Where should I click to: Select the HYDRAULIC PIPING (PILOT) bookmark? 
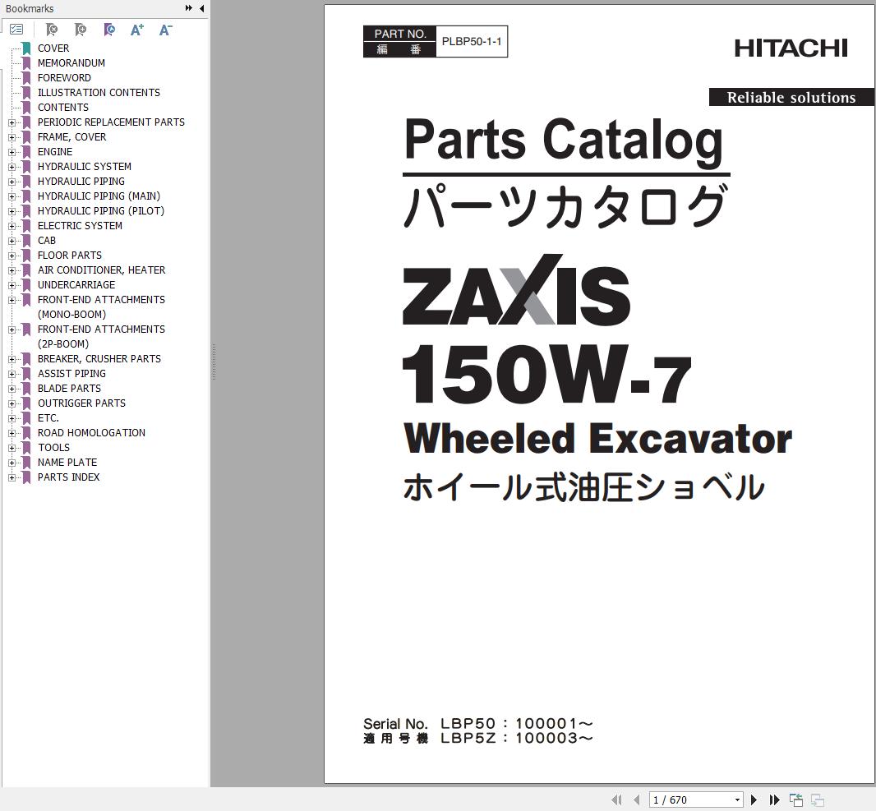[x=101, y=211]
